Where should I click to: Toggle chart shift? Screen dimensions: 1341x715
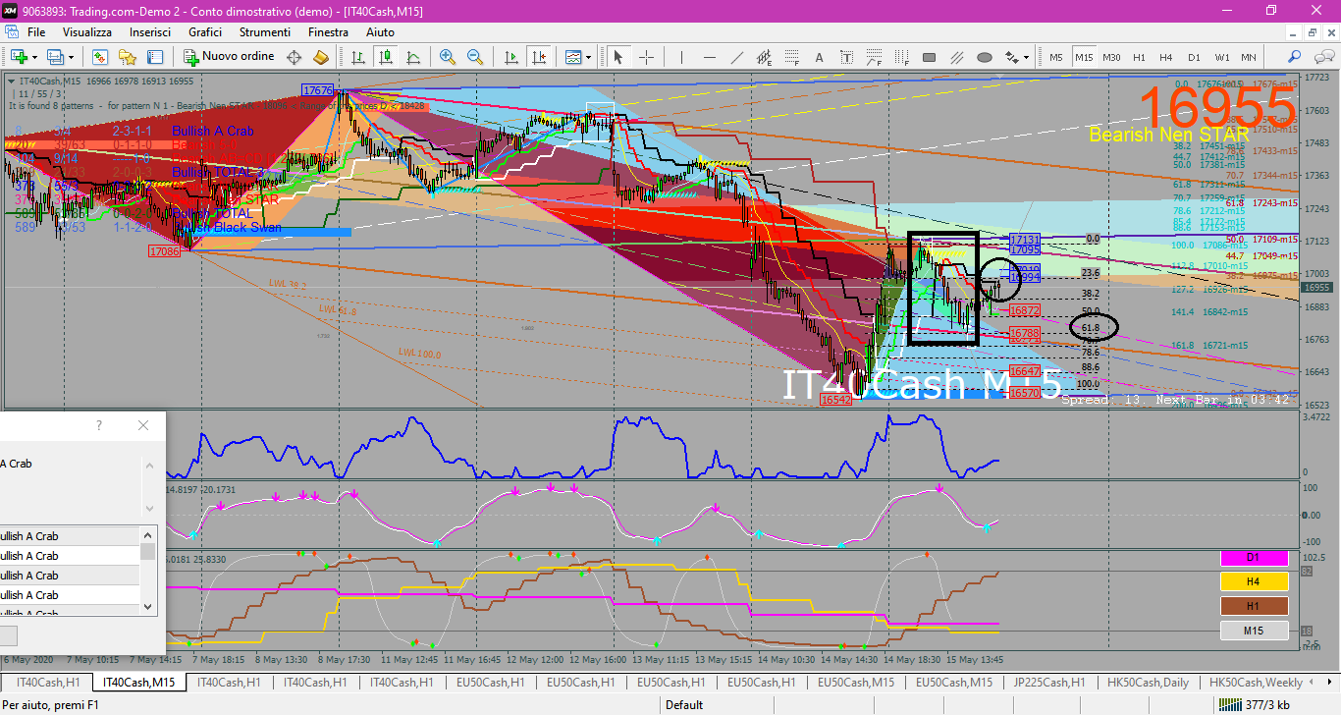tap(537, 57)
